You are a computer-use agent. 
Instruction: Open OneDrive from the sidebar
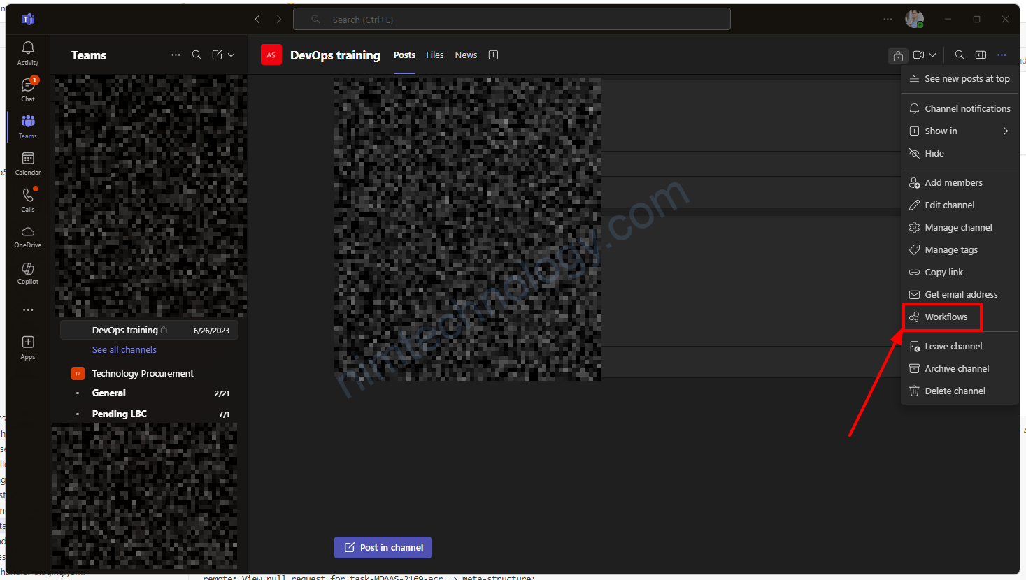click(x=28, y=236)
